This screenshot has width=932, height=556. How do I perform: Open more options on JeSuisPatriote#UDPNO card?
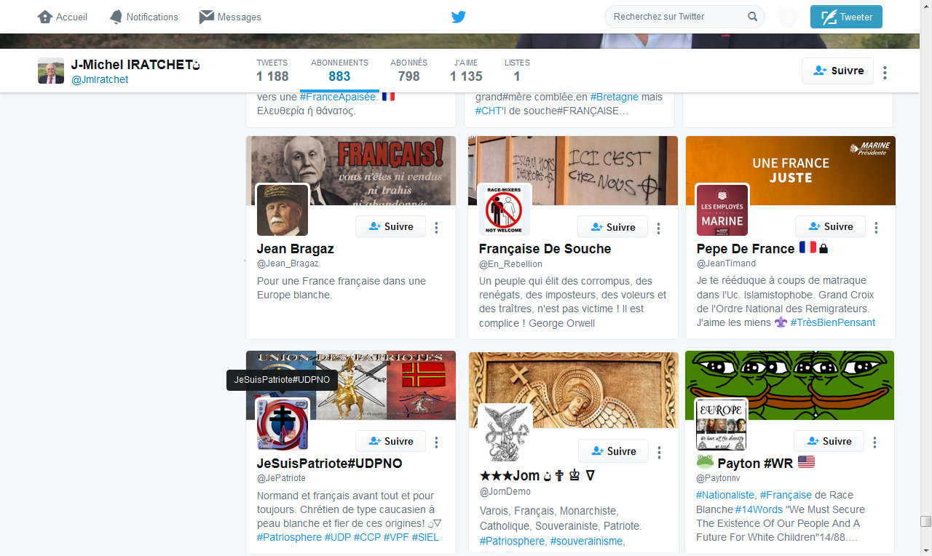click(x=436, y=442)
